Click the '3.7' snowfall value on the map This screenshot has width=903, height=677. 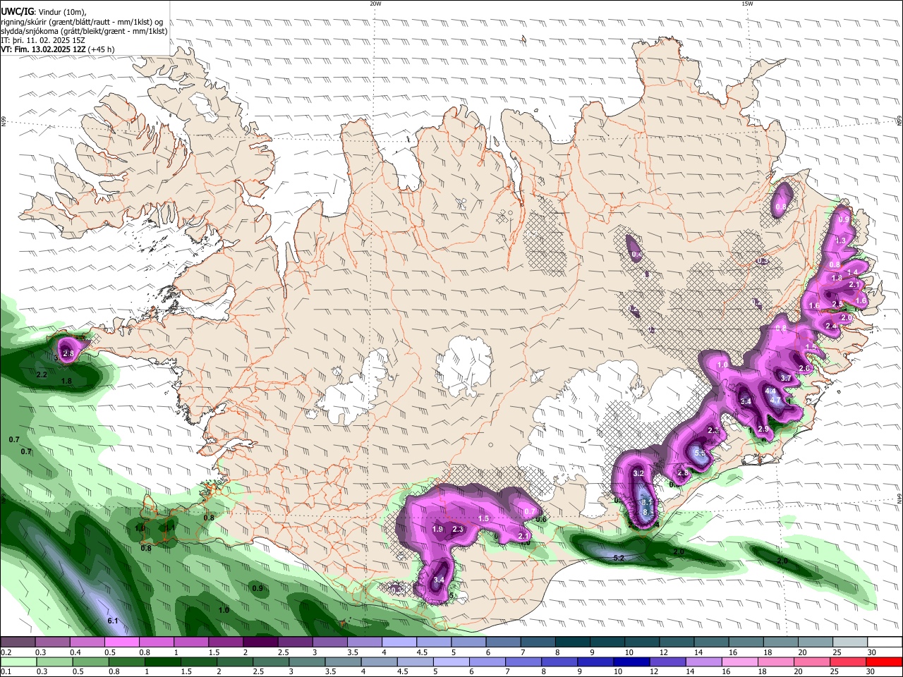tap(786, 379)
